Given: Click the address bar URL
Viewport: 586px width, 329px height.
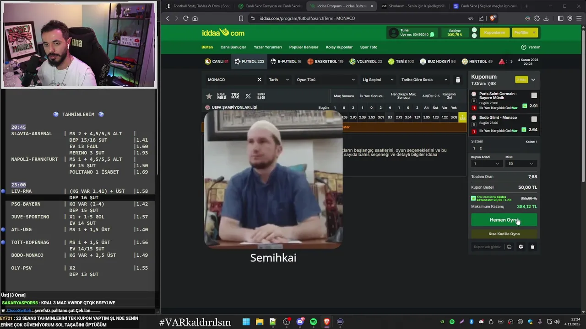Looking at the screenshot, I should coord(307,18).
